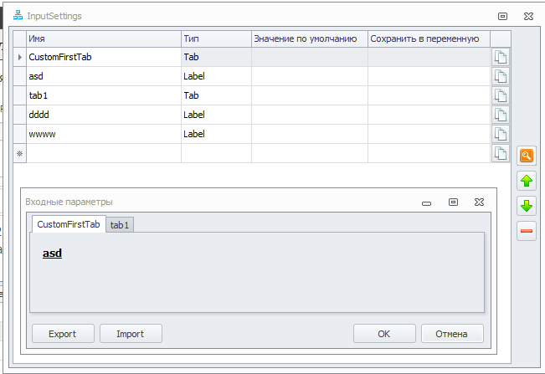This screenshot has width=545, height=374.
Task: Open the Label type cell of dddd
Action: click(216, 115)
